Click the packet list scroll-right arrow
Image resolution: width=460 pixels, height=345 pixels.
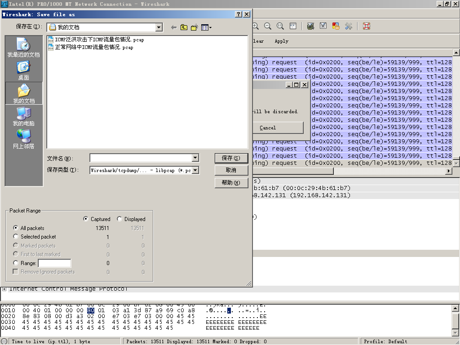click(449, 171)
